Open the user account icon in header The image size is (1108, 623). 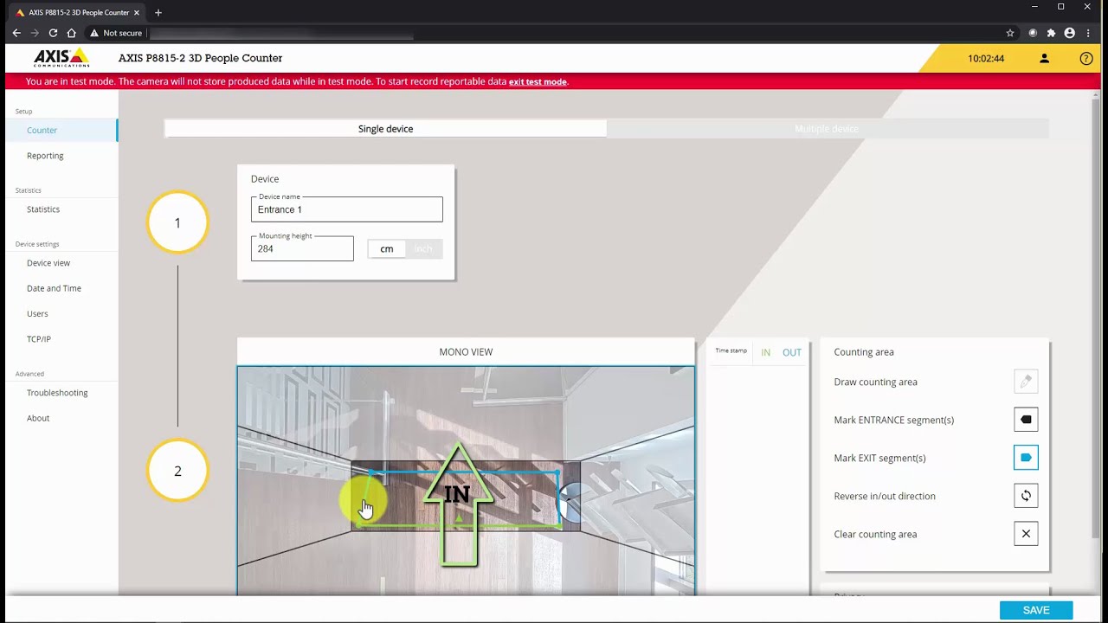(x=1044, y=59)
